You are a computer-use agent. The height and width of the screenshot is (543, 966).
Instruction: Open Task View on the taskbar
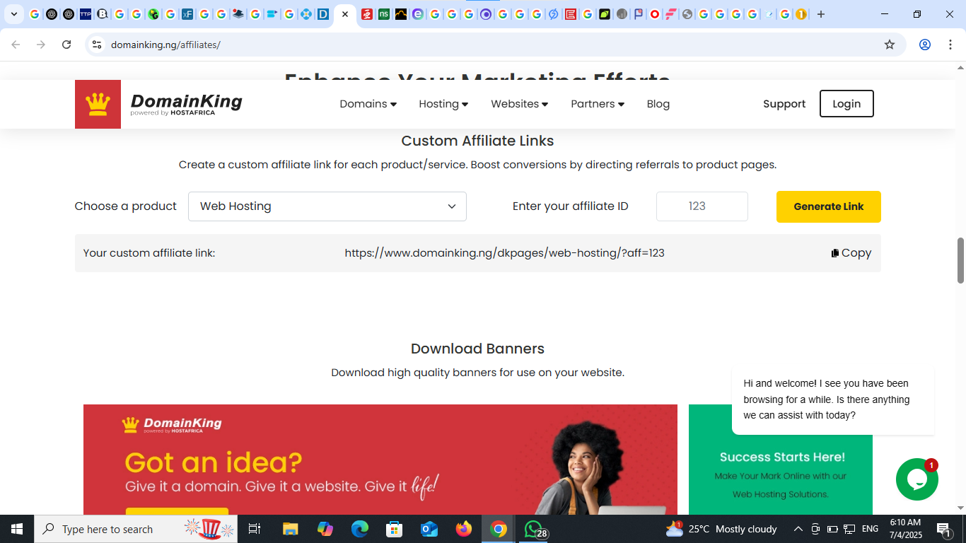pos(255,529)
